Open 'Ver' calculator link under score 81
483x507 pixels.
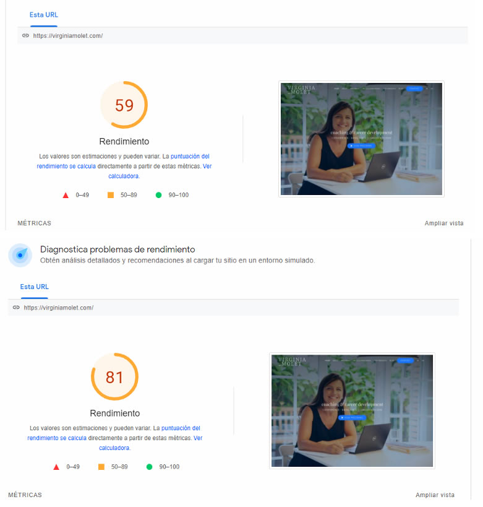[x=198, y=438]
